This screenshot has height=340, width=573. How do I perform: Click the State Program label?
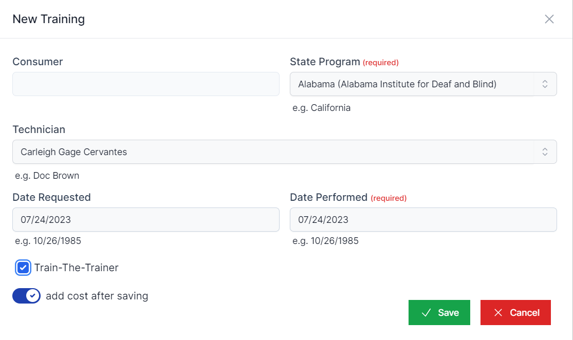[325, 62]
